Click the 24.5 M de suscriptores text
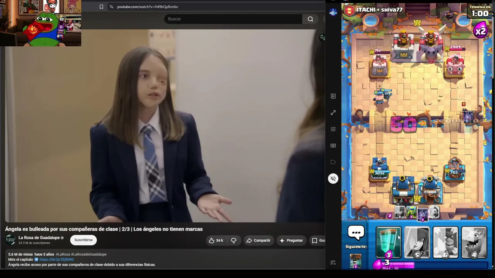The width and height of the screenshot is (495, 278). tap(34, 243)
